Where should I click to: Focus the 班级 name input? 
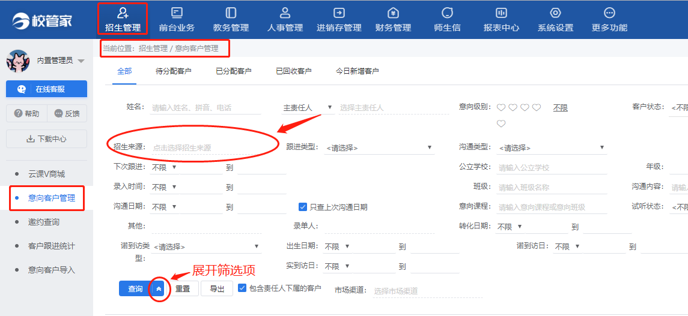pyautogui.click(x=552, y=188)
